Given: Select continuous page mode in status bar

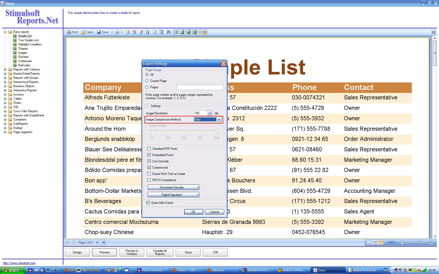Looking at the screenshot, I should tap(375, 242).
